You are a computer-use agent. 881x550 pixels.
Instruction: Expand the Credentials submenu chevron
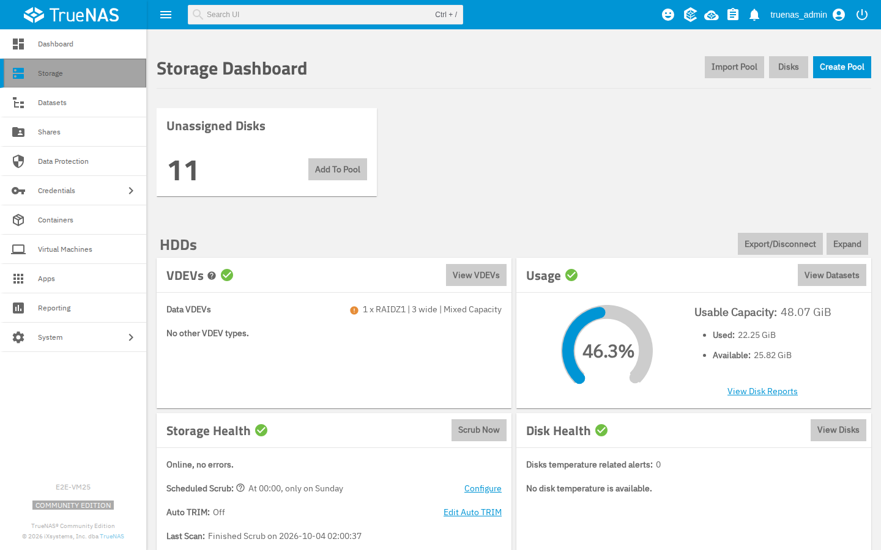(131, 191)
